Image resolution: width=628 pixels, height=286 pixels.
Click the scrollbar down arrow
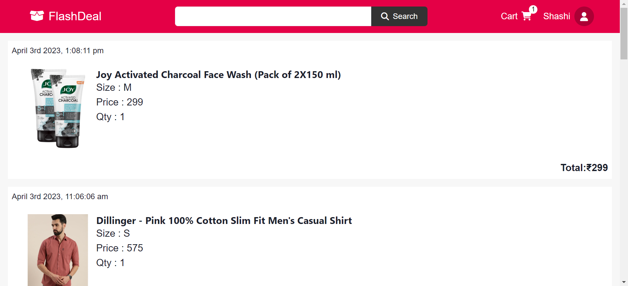624,282
